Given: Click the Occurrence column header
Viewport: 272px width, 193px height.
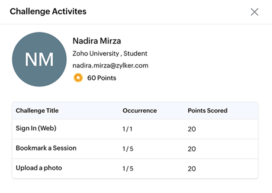Looking at the screenshot, I should pyautogui.click(x=139, y=111).
